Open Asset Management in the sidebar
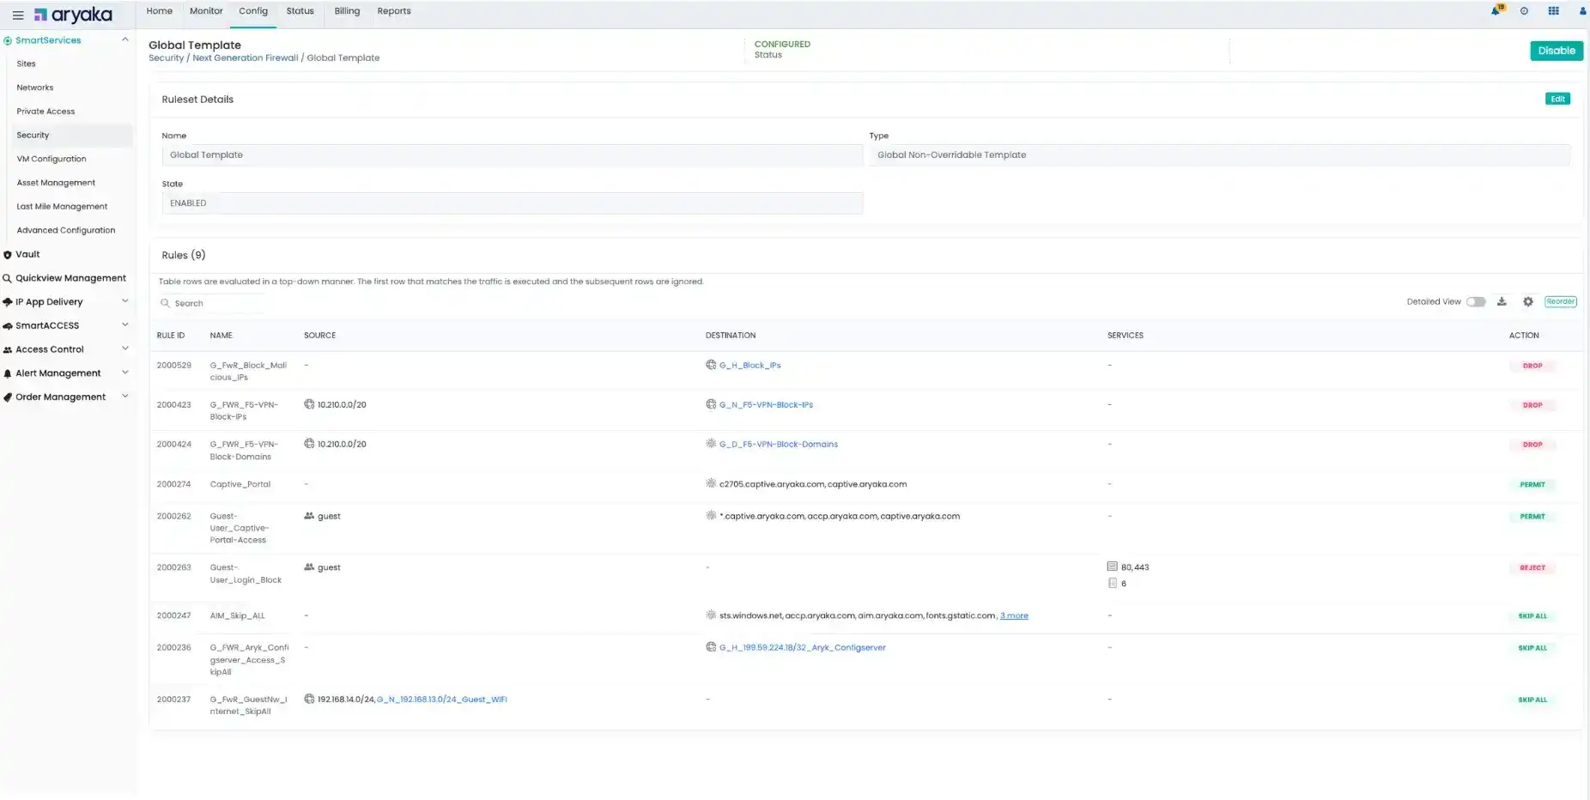 (57, 183)
